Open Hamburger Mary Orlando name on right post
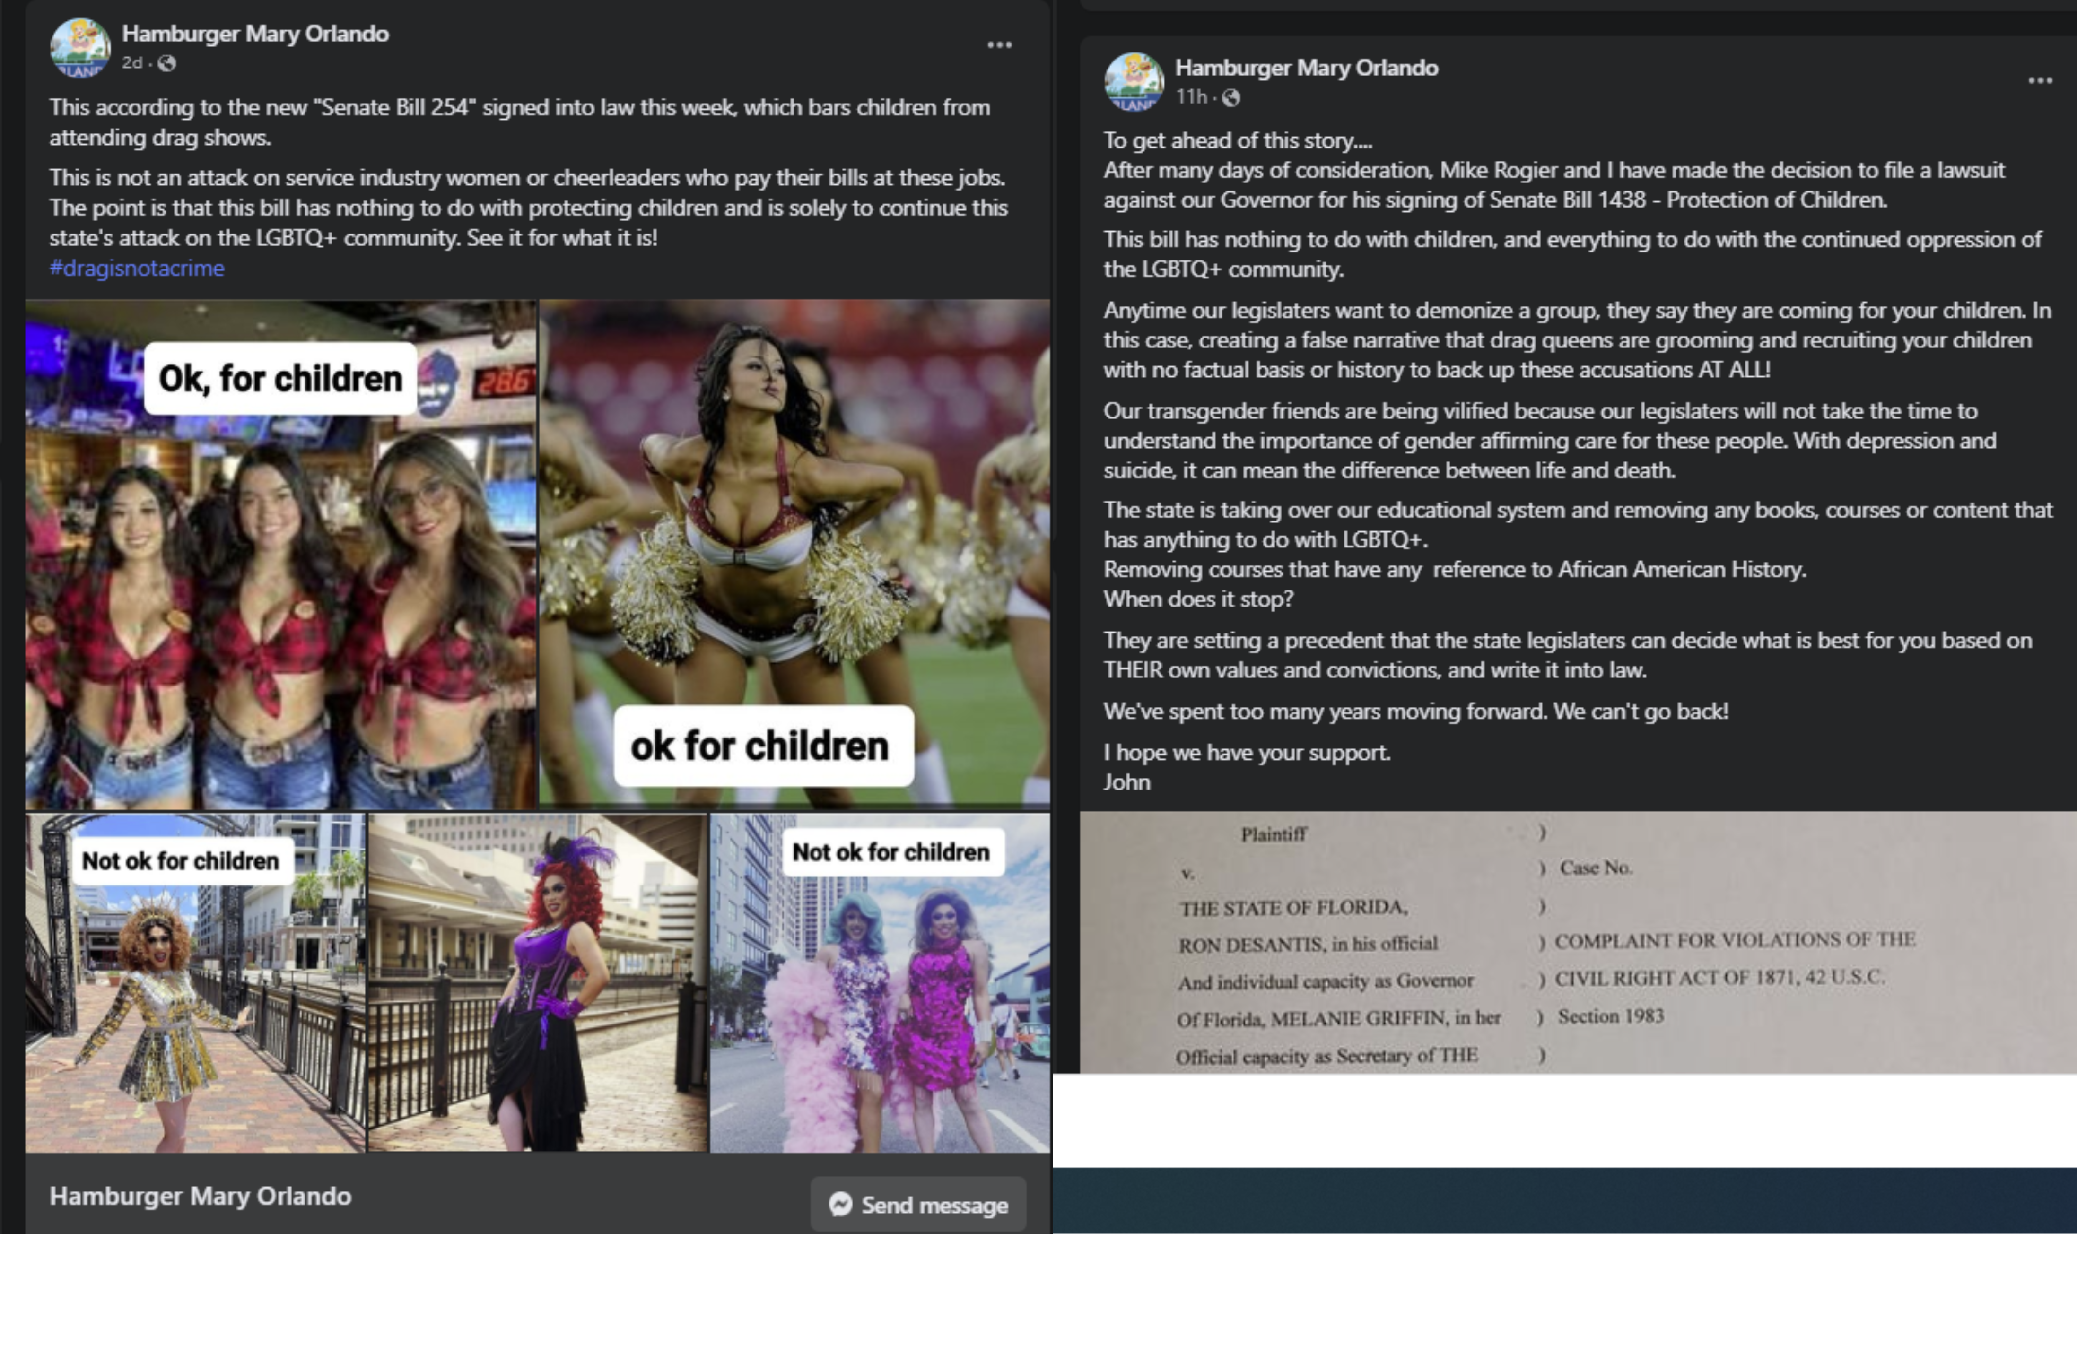The image size is (2077, 1371). [x=1306, y=67]
